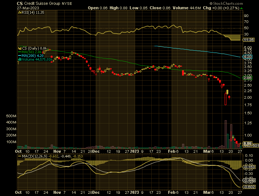Click the -0.449 MACD signal value tag
This screenshot has width=259, height=196.
(249, 180)
